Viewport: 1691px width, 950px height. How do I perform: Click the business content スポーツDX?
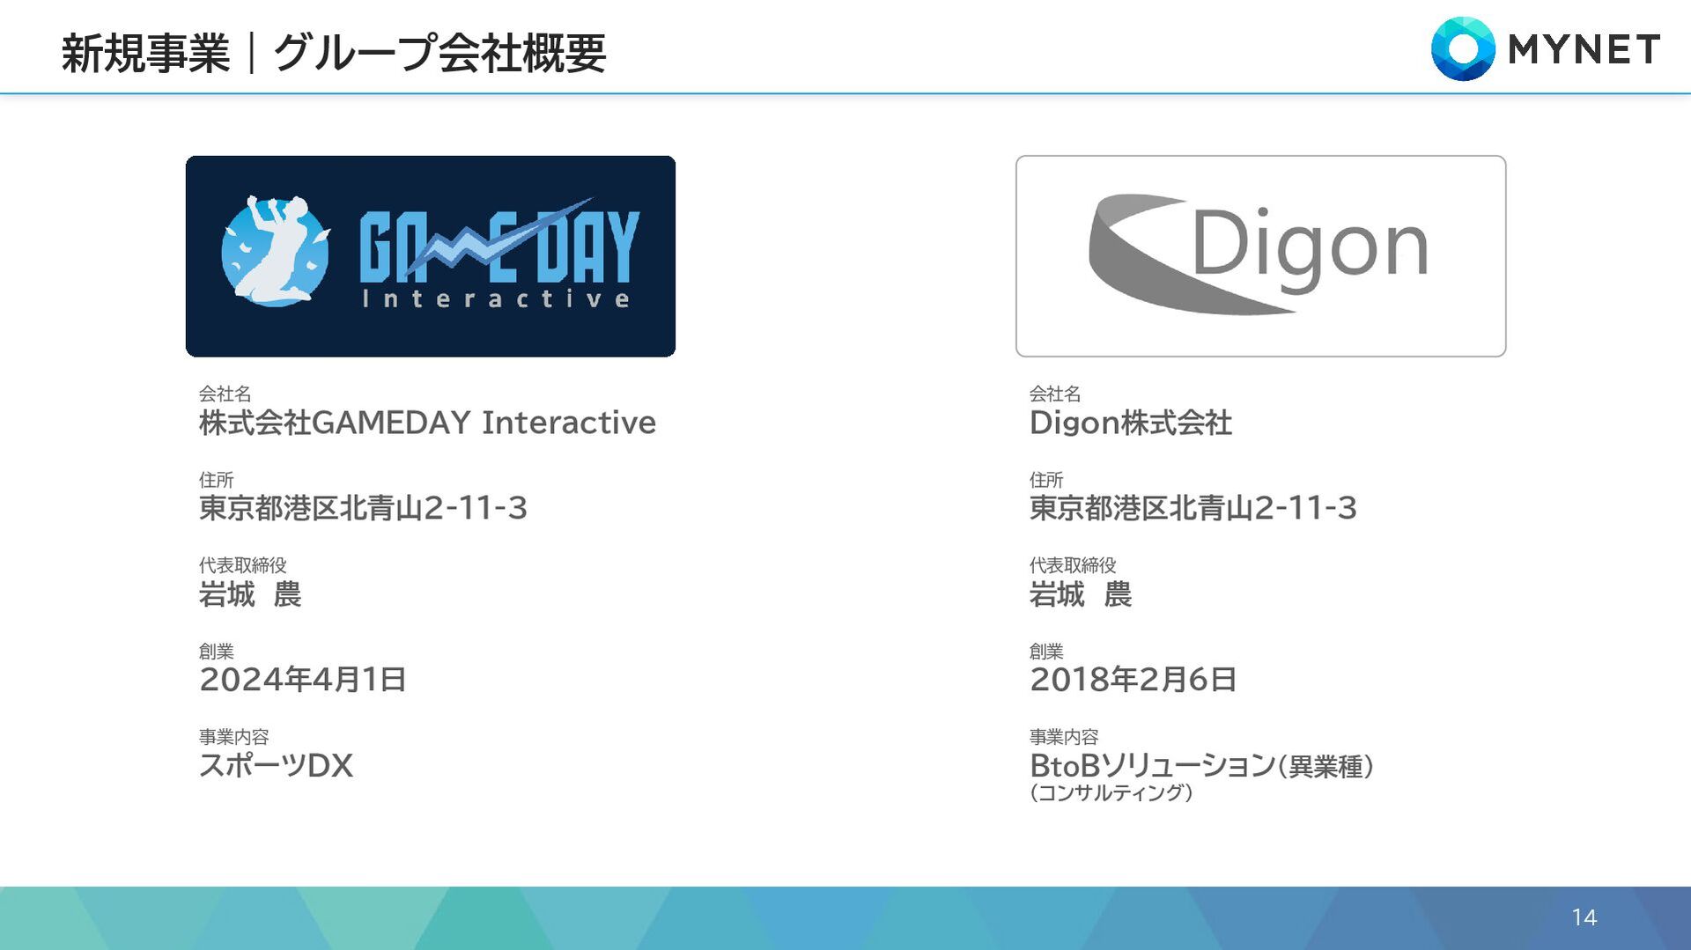276,765
